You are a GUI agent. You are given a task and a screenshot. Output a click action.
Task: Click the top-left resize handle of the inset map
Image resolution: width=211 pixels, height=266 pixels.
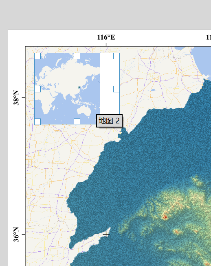tap(37, 56)
